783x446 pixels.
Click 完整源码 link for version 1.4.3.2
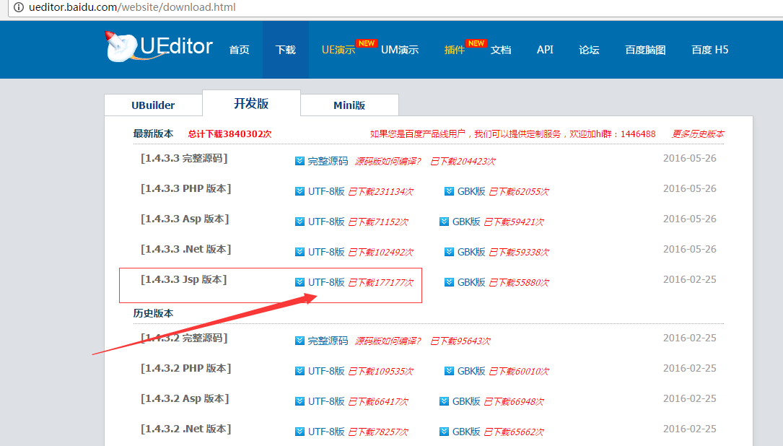pos(328,341)
